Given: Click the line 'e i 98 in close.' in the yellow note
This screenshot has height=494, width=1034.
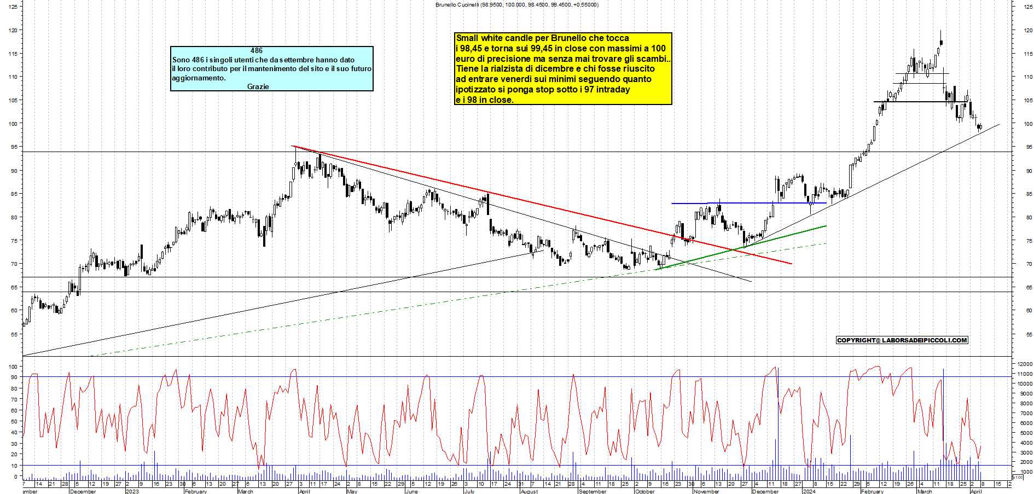Looking at the screenshot, I should (x=485, y=100).
